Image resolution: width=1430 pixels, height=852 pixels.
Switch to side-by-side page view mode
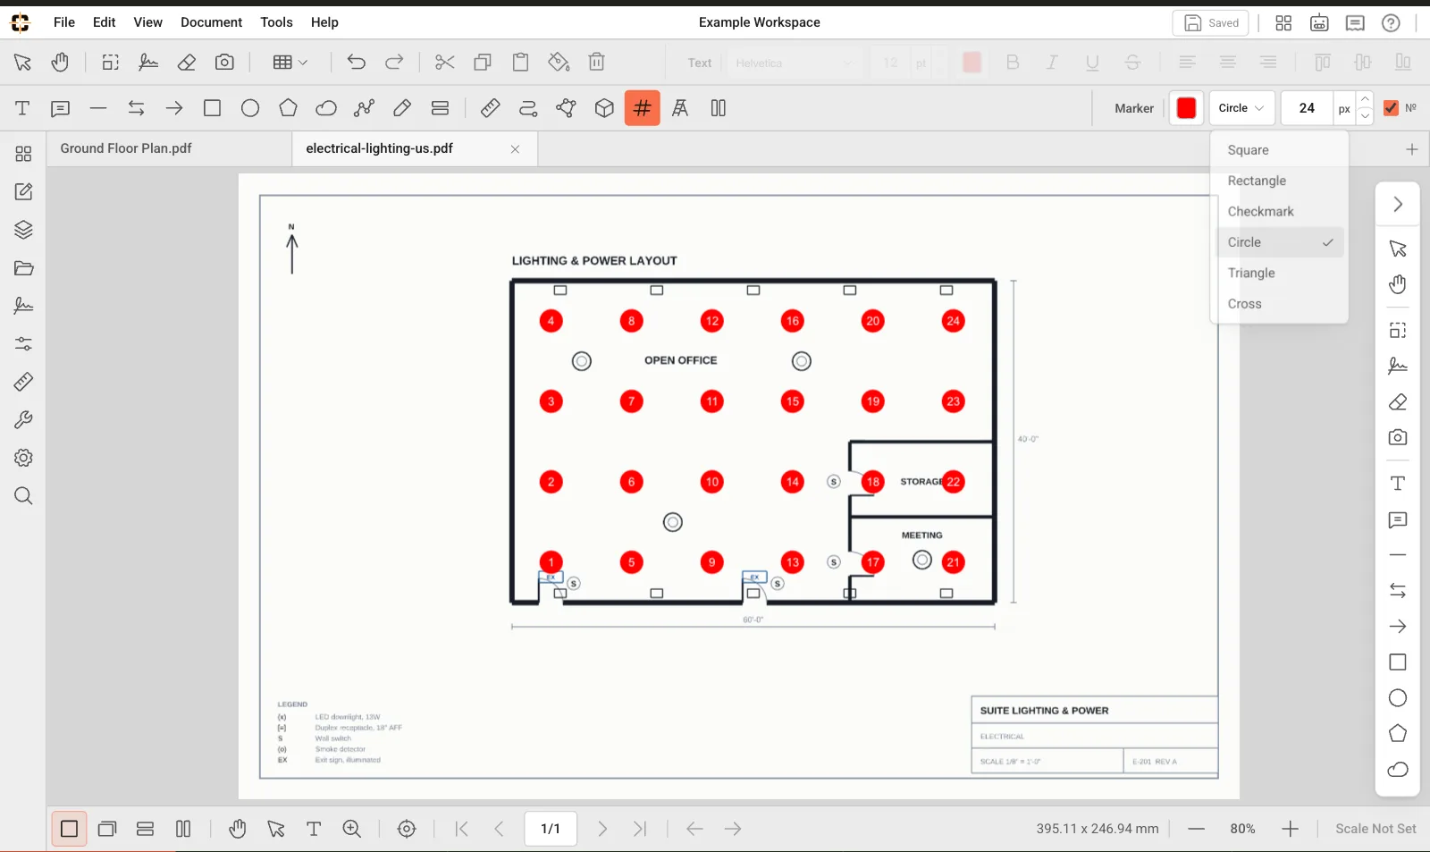[x=183, y=829]
